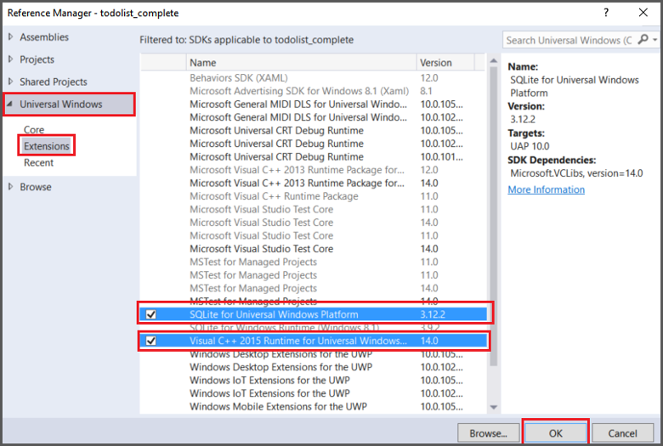
Task: Select Microsoft Advertising SDK for Windows 8.1 row
Action: click(x=314, y=91)
